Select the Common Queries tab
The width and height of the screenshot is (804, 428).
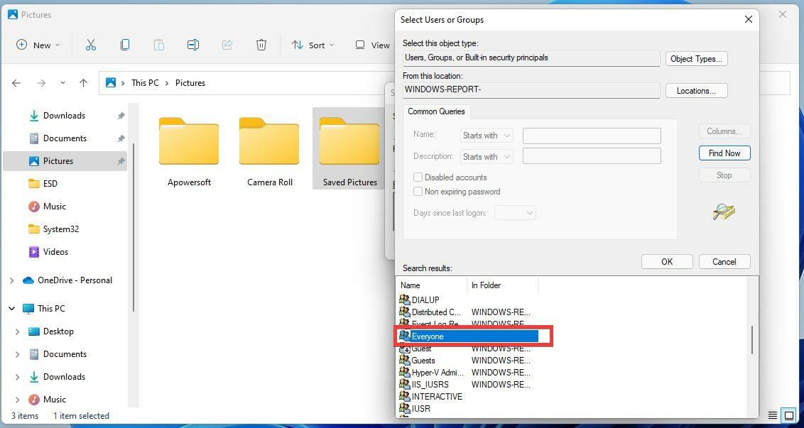coord(436,111)
